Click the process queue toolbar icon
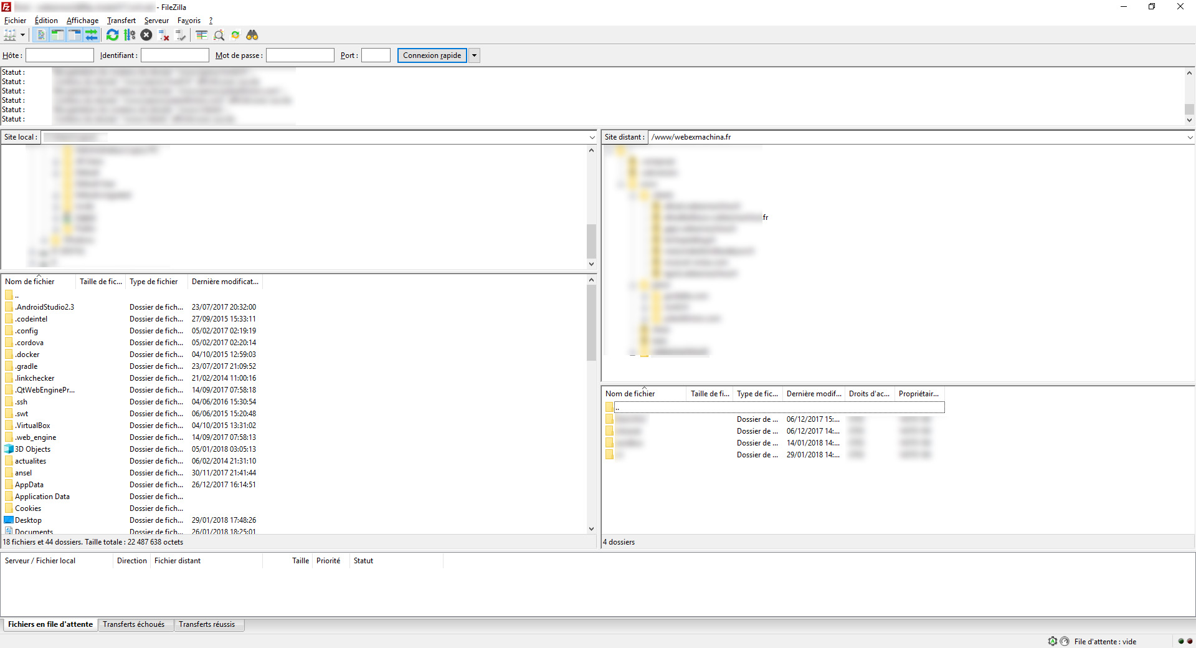This screenshot has height=648, width=1196. [130, 36]
